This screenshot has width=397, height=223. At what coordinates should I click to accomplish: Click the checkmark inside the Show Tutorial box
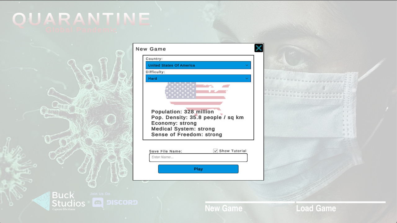pyautogui.click(x=215, y=151)
